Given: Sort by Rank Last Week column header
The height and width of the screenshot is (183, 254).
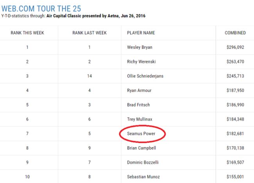Looking at the screenshot, I should (x=89, y=33).
